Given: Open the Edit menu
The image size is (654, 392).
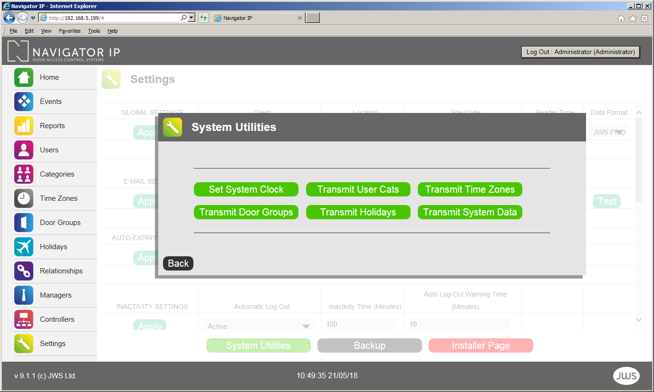Looking at the screenshot, I should coord(29,31).
